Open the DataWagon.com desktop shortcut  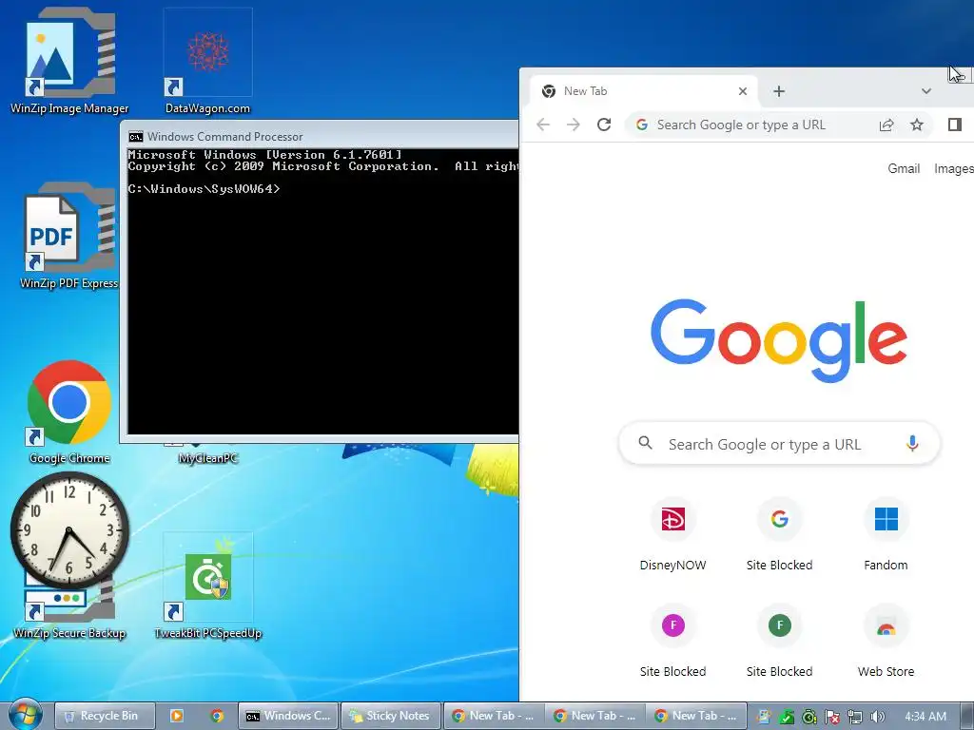tap(207, 61)
